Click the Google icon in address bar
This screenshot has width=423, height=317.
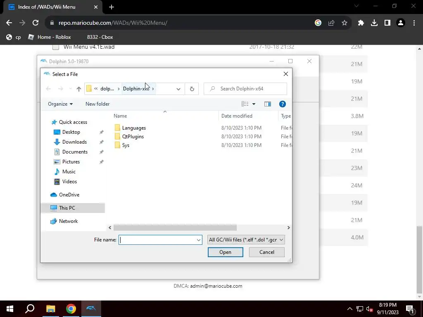point(318,23)
